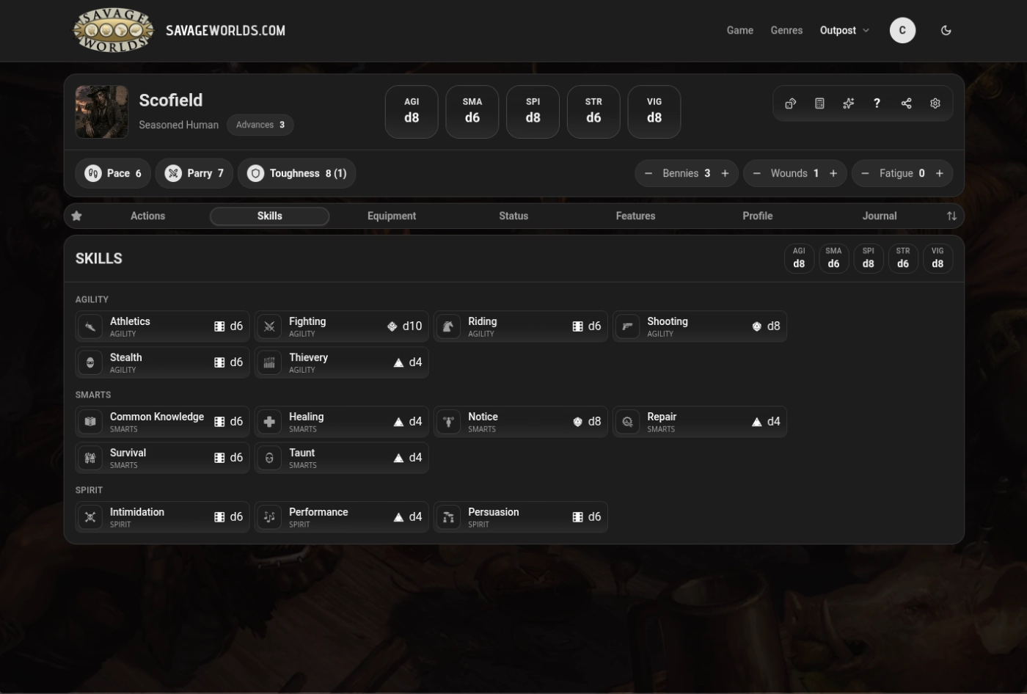The height and width of the screenshot is (694, 1027).
Task: Click Scofield's character portrait
Action: click(102, 112)
